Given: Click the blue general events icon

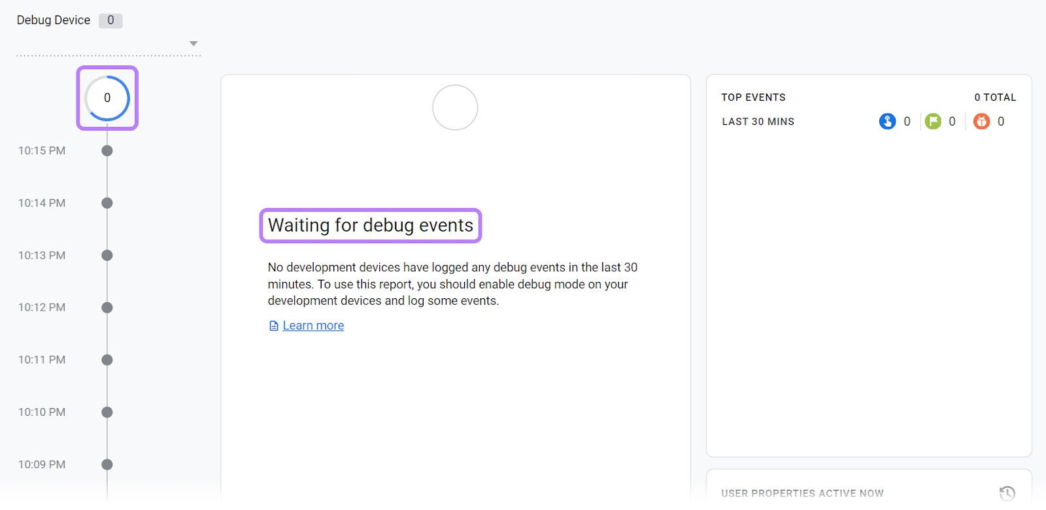Looking at the screenshot, I should point(887,122).
